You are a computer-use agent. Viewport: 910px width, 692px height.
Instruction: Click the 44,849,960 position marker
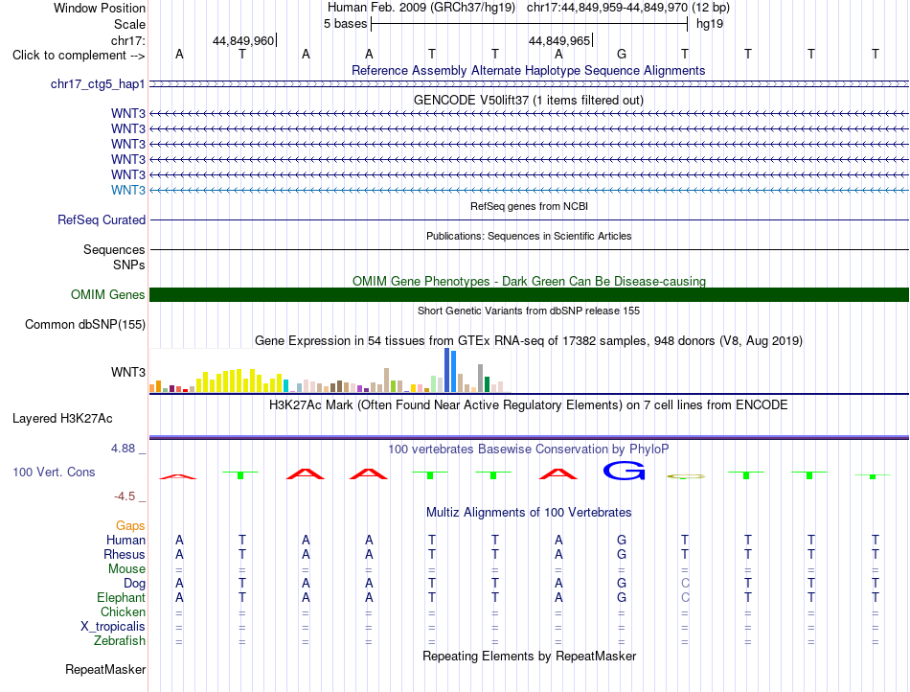coord(243,40)
